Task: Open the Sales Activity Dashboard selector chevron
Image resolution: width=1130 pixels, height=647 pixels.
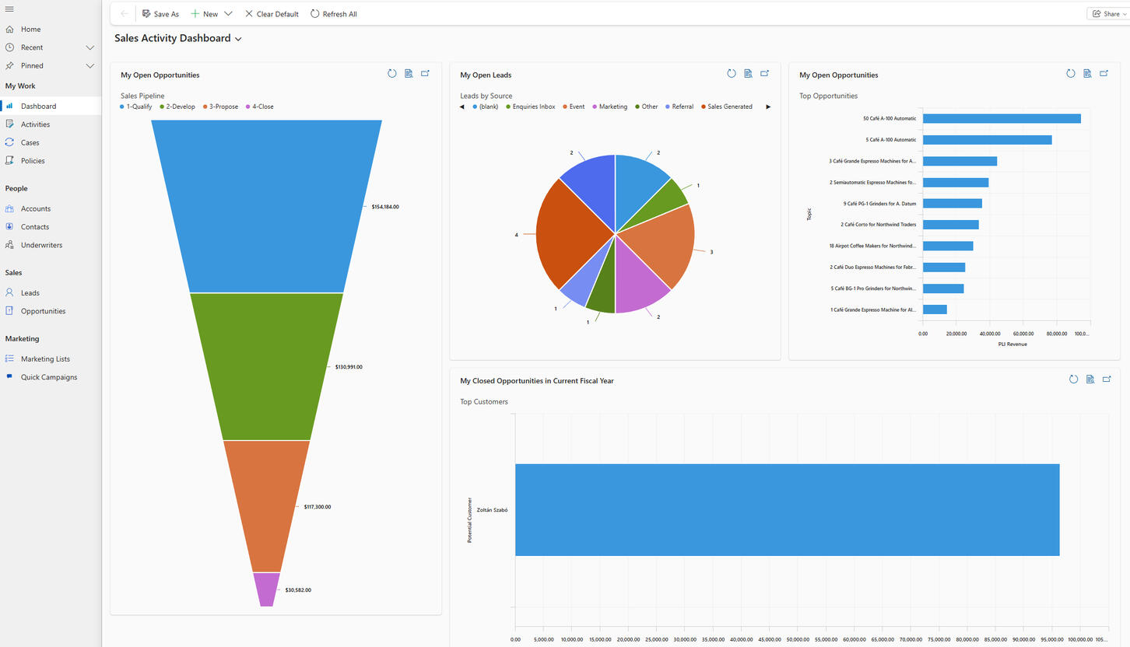Action: pyautogui.click(x=238, y=39)
